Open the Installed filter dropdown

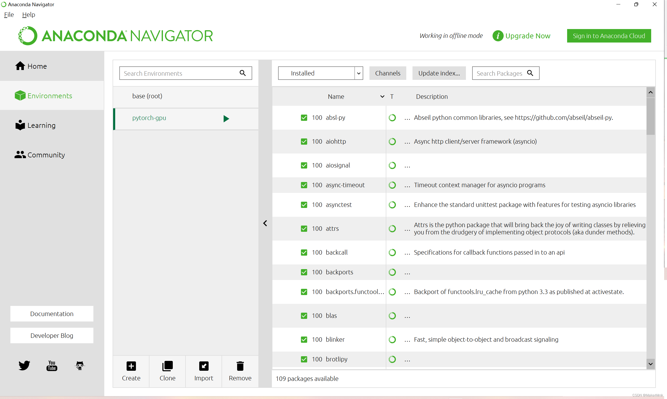[320, 73]
